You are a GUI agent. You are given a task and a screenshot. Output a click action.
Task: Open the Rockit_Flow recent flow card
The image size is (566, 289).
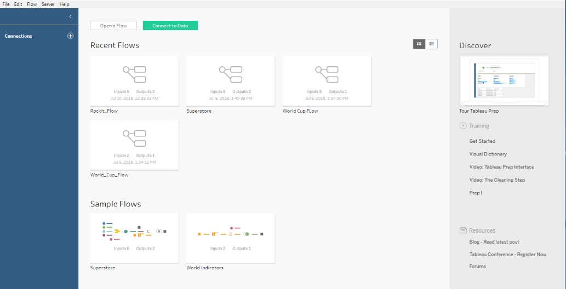pyautogui.click(x=134, y=81)
